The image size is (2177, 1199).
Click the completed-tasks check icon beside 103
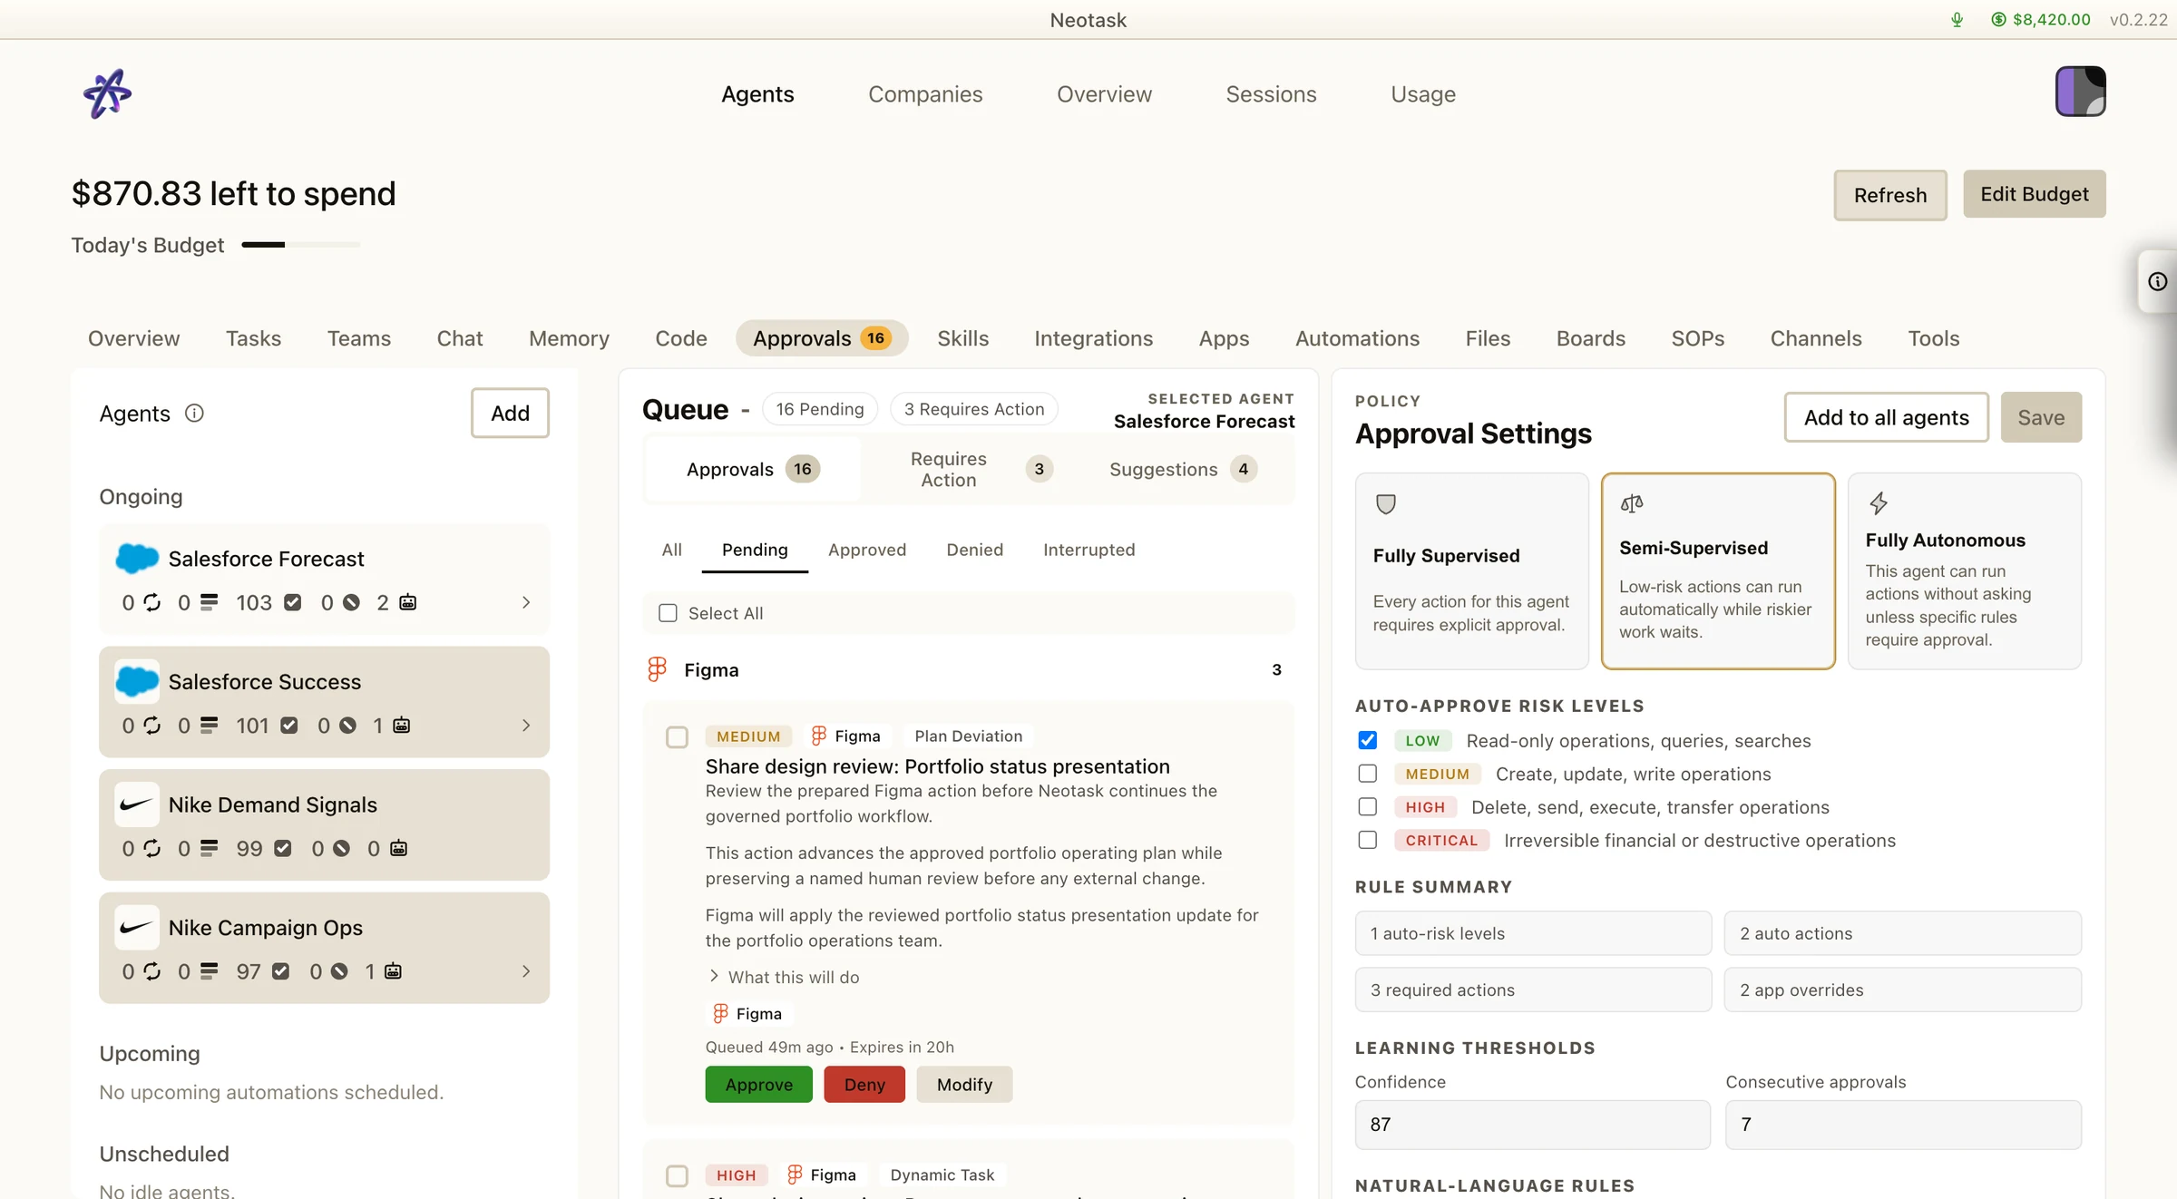click(x=292, y=602)
